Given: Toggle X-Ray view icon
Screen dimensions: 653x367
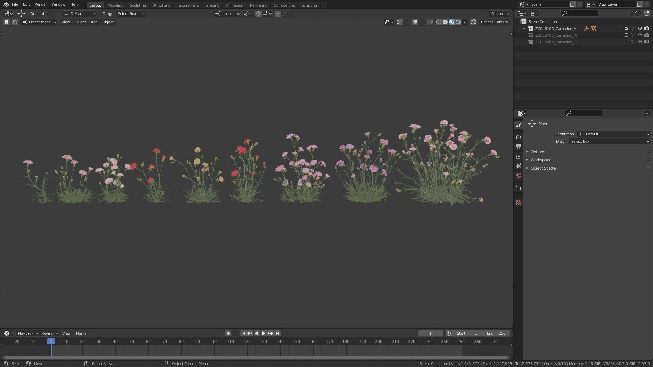Looking at the screenshot, I should 430,22.
